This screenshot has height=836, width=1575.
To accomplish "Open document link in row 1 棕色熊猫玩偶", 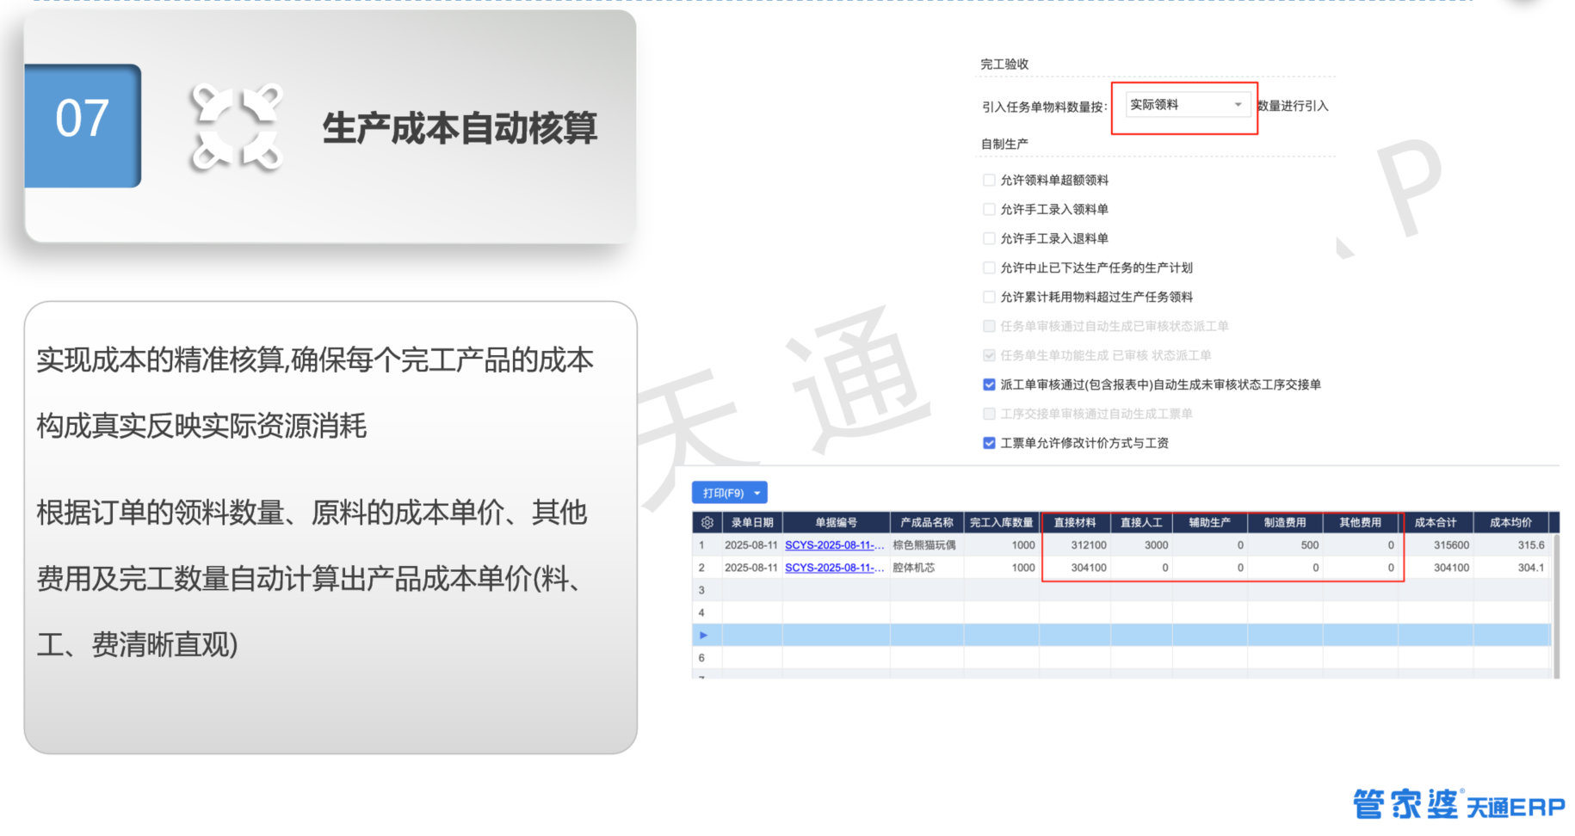I will tap(834, 545).
